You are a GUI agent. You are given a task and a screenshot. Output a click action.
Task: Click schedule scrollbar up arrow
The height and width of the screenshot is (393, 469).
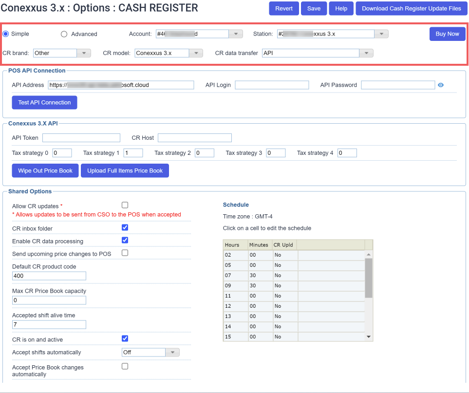[x=369, y=255]
